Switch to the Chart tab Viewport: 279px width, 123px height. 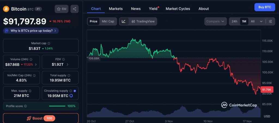(x=96, y=9)
